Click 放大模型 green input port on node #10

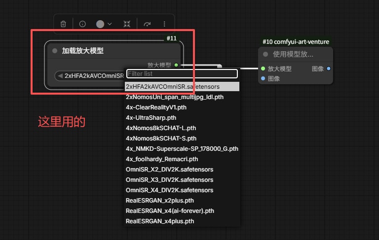[x=263, y=69]
